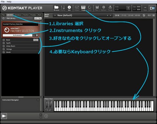Toggle the Info icon in toolbar
Screen dimensions: 157x124
(x=69, y=8)
